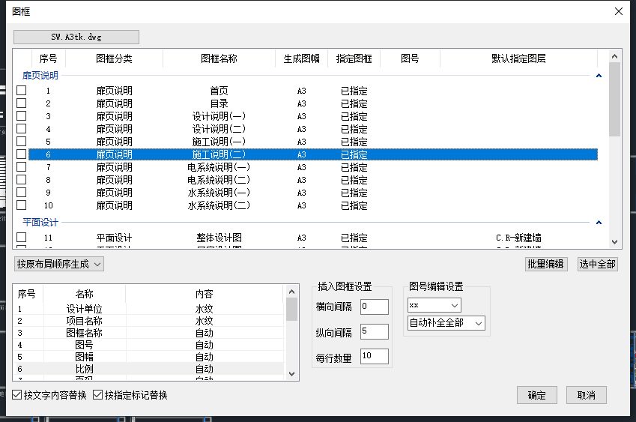Tick the checkbox for 电系统说明(一)
The width and height of the screenshot is (636, 422).
[22, 166]
